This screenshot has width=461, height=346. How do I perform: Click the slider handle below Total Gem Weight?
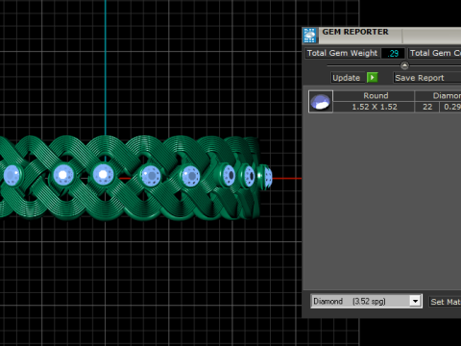tap(404, 65)
